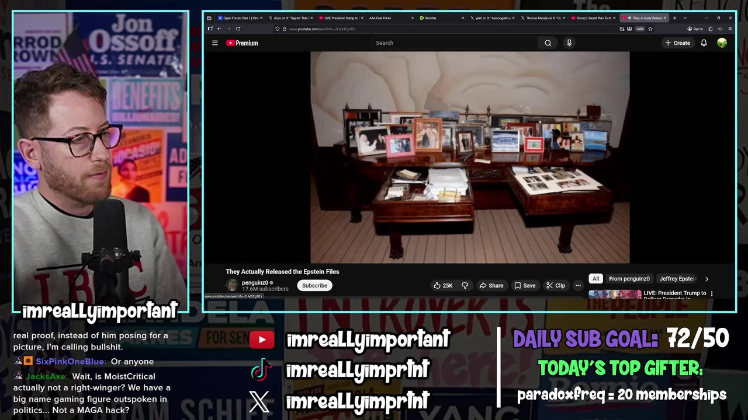
Task: Close the They Actually Released tab
Action: click(665, 18)
